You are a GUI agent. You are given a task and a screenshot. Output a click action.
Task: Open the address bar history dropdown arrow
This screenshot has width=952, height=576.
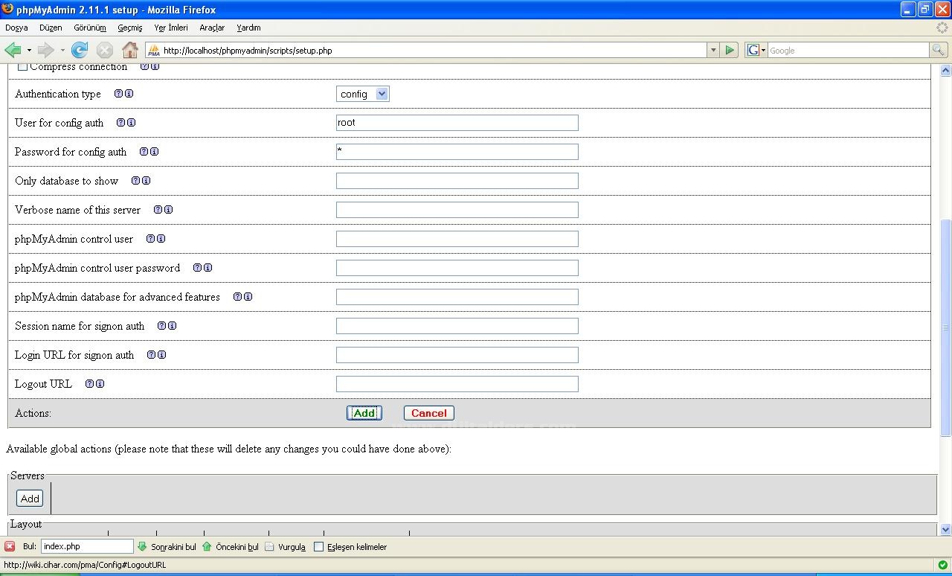point(713,50)
